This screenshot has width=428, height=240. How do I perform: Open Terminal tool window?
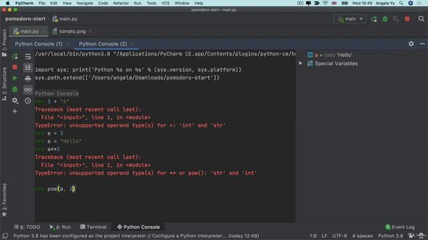click(94, 227)
